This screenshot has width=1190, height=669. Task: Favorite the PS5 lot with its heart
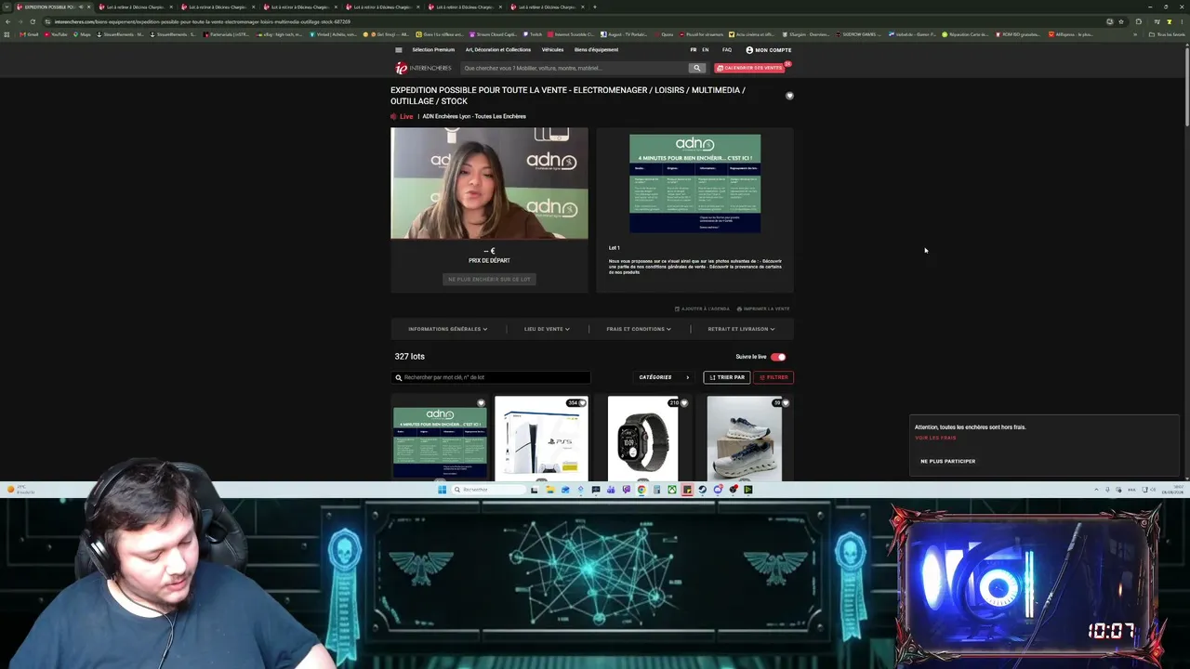pos(583,403)
